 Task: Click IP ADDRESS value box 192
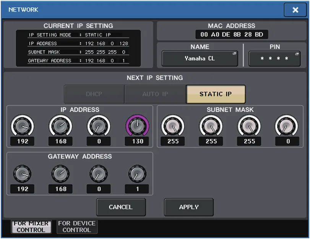coord(22,141)
